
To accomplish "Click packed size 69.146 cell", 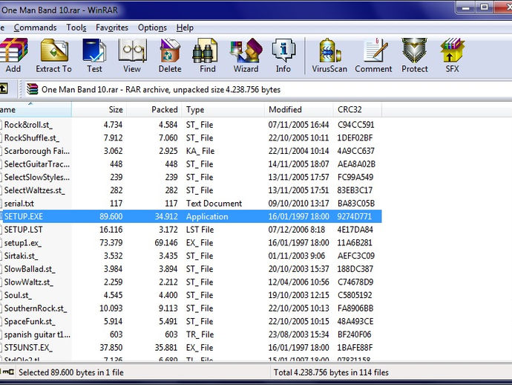I will 166,243.
